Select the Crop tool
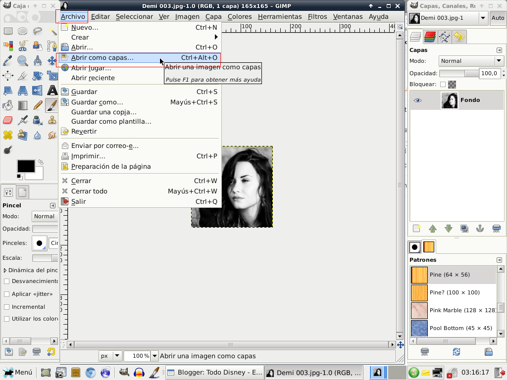The height and width of the screenshot is (380, 507). [22, 76]
